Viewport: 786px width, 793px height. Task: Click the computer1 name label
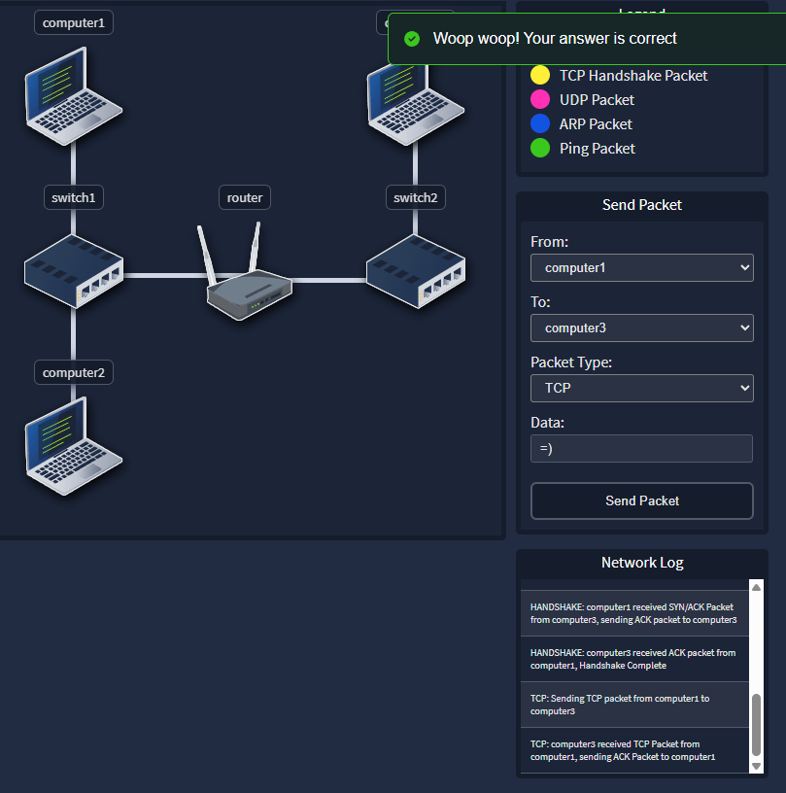click(x=74, y=22)
